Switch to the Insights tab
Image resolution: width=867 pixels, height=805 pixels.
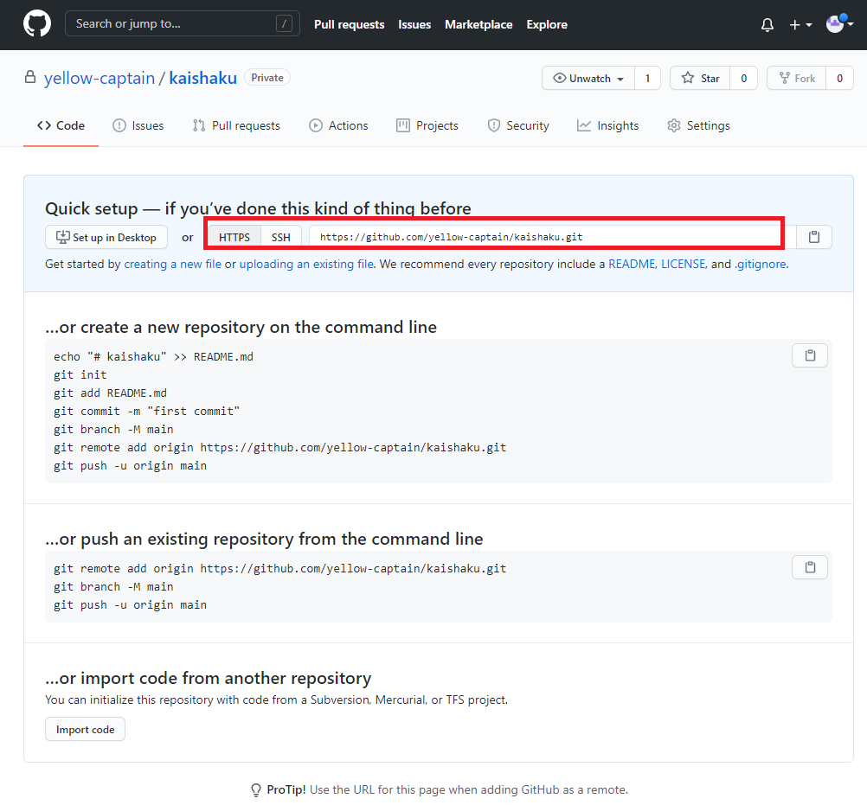click(607, 126)
